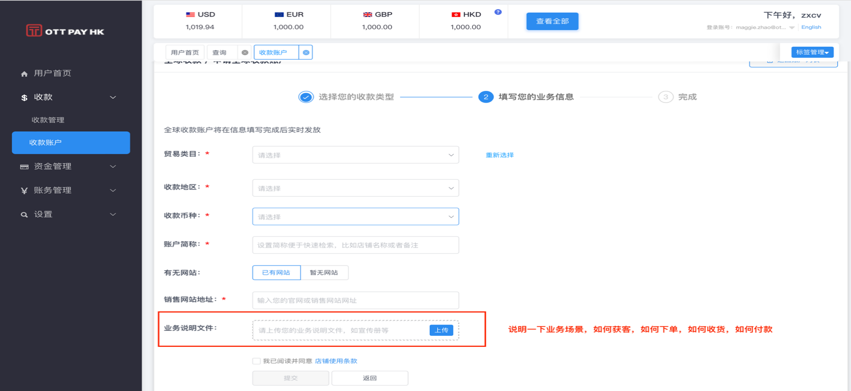Open the 标签管理 dropdown
Screen dimensions: 851x391
tap(812, 52)
